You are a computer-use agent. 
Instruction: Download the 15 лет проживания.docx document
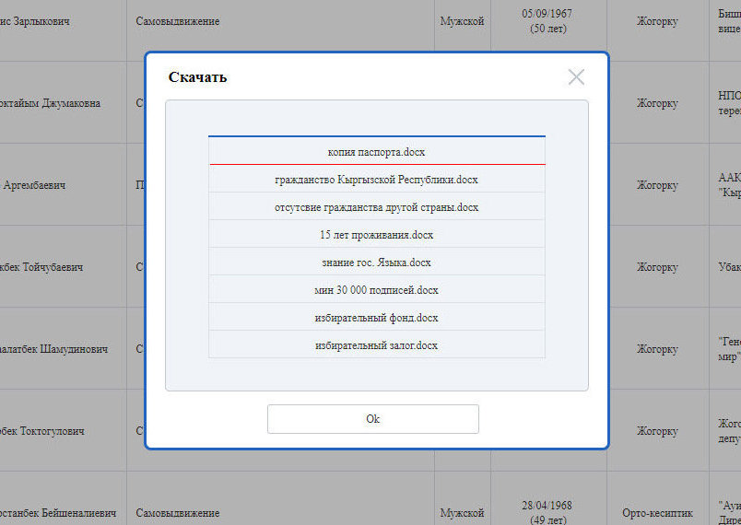point(376,235)
